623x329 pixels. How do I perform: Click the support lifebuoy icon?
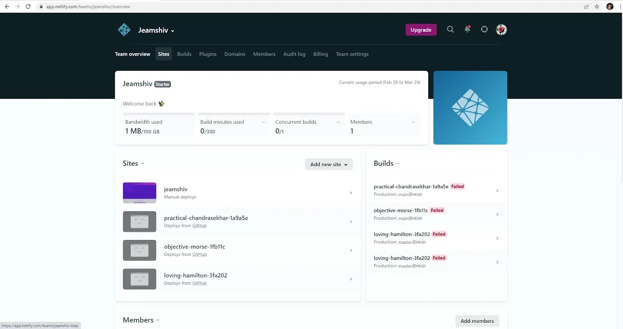point(484,30)
